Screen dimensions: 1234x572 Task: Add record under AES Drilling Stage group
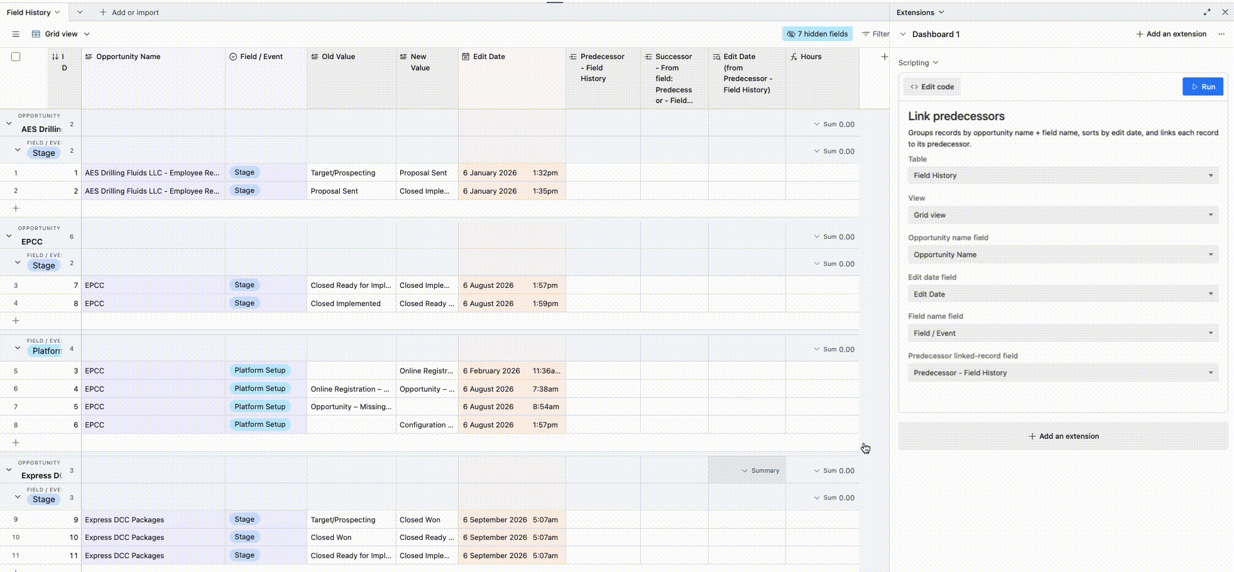click(x=16, y=208)
